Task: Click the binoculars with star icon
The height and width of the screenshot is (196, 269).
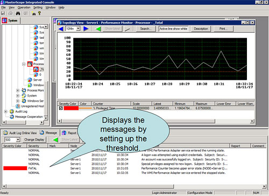Action: click(33, 13)
